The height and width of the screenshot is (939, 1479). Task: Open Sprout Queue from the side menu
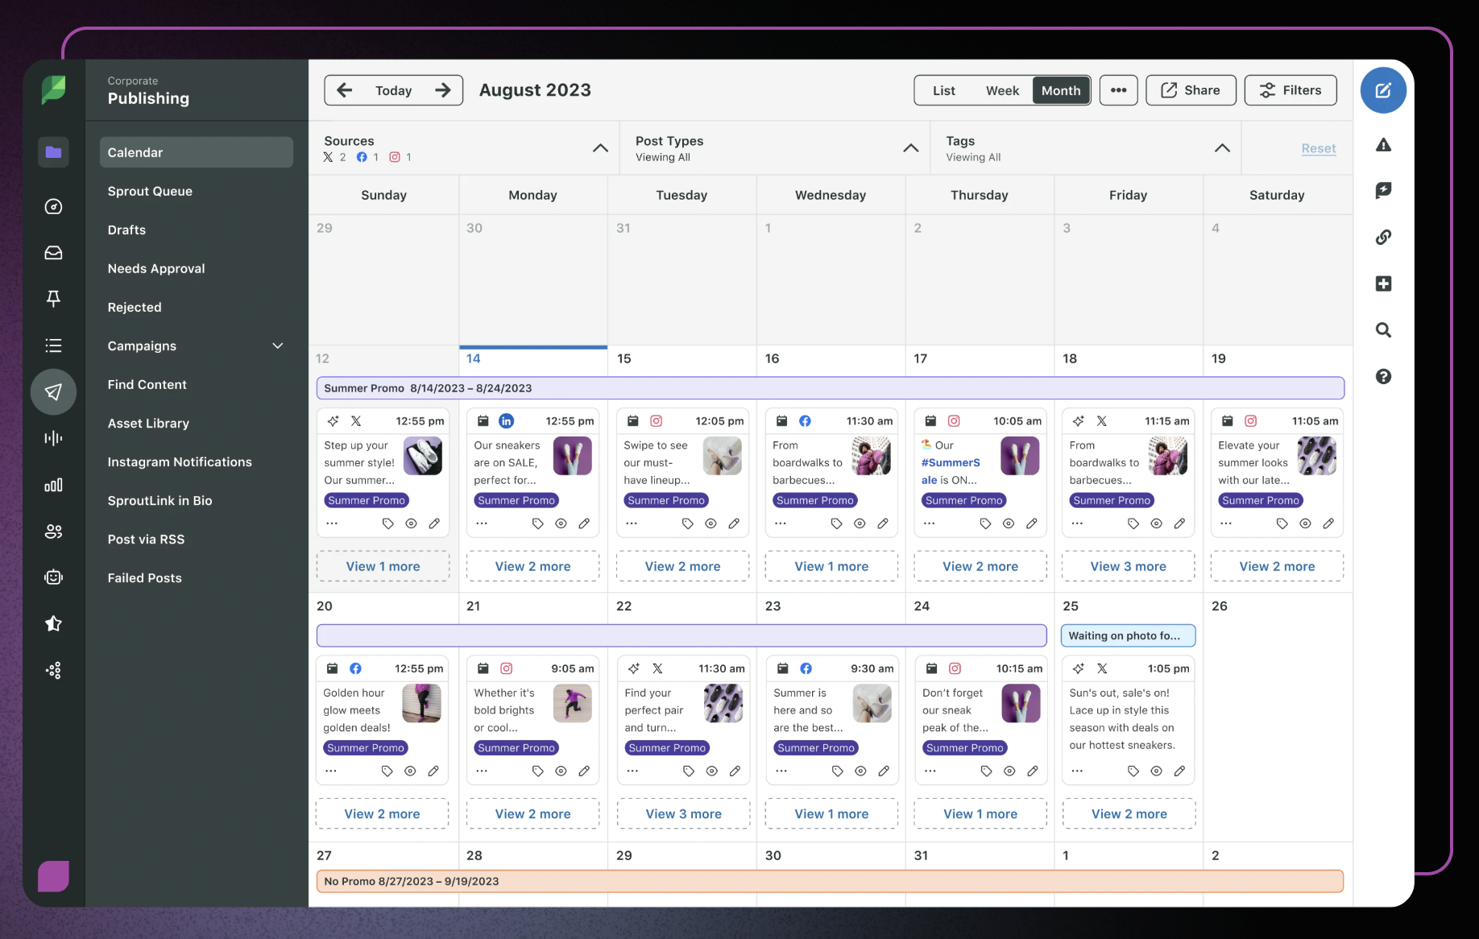coord(150,192)
